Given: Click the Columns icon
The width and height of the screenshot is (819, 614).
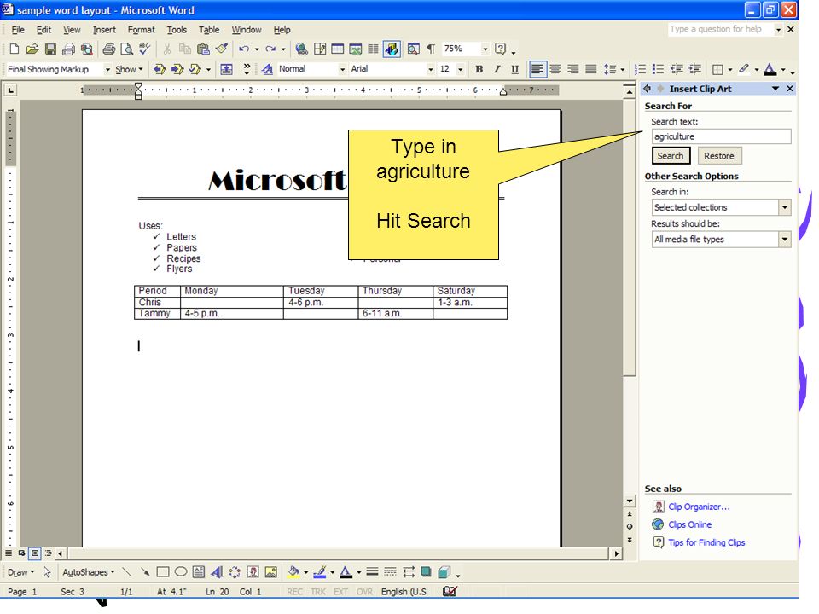Looking at the screenshot, I should coord(373,49).
